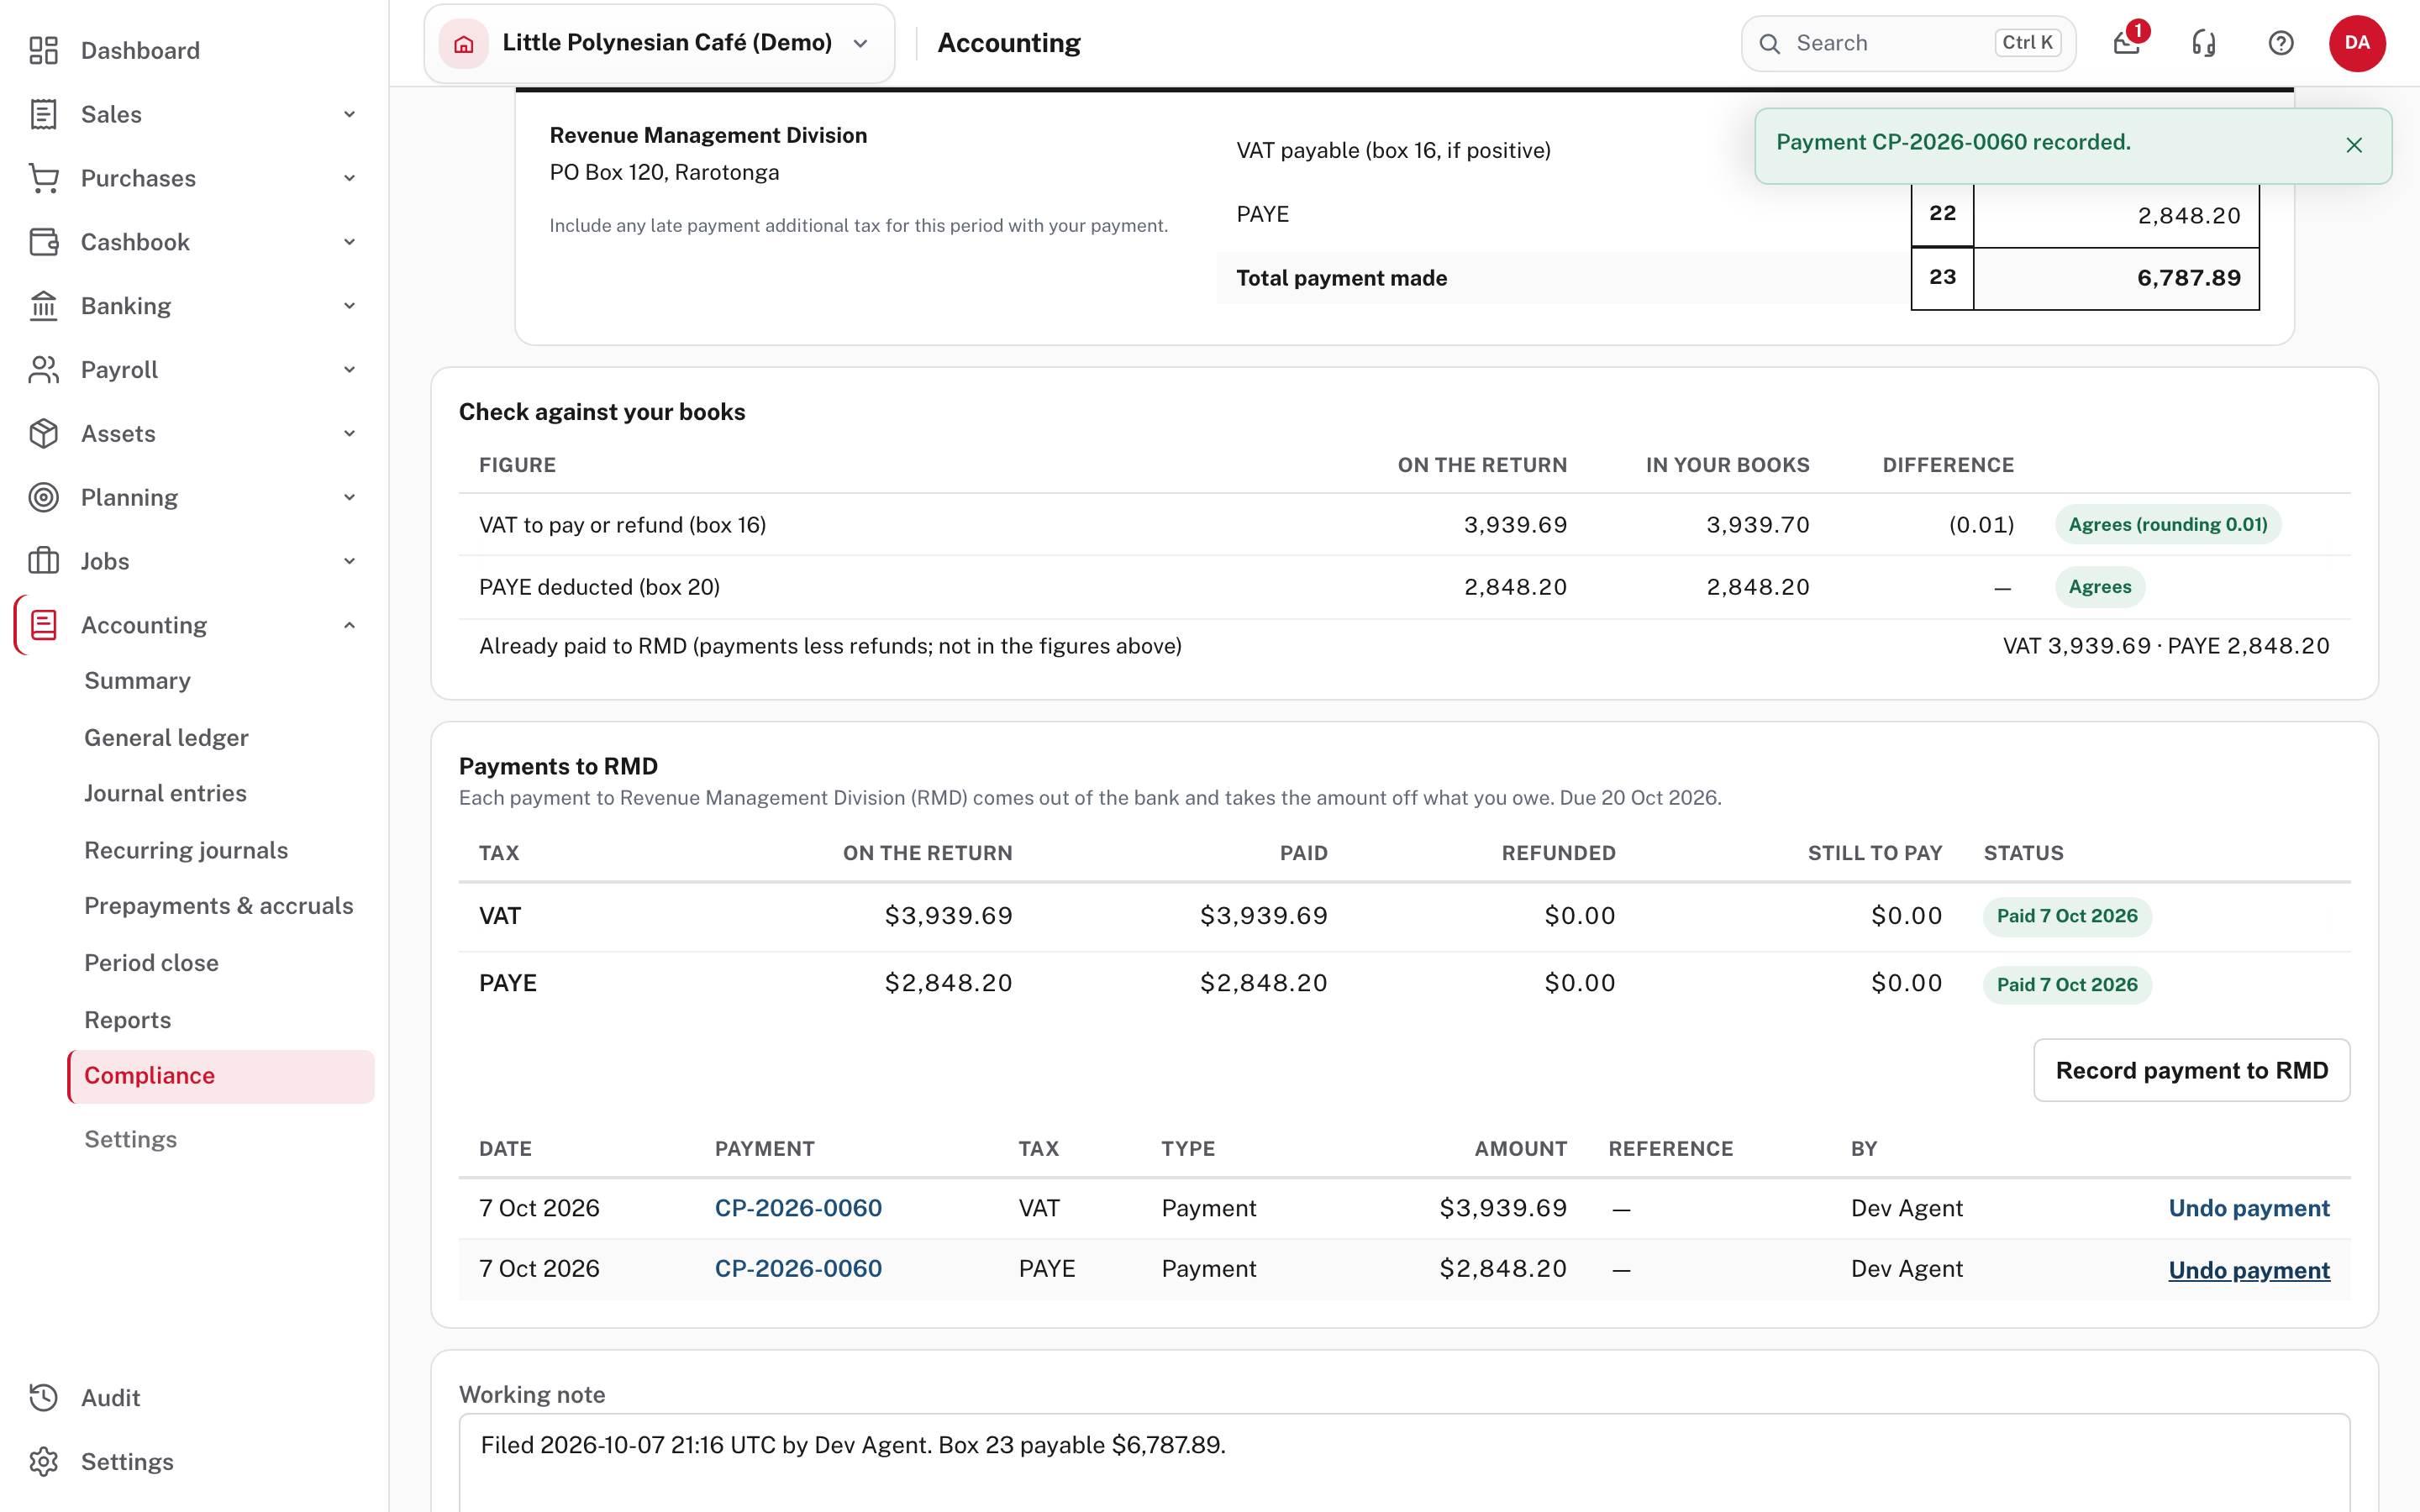Viewport: 2420px width, 1512px height.
Task: Open the Little Polynesian Café company dropdown
Action: click(659, 43)
